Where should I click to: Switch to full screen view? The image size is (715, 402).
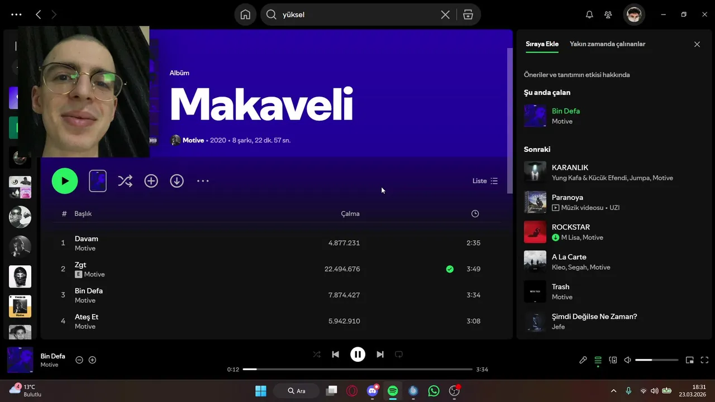pyautogui.click(x=704, y=360)
